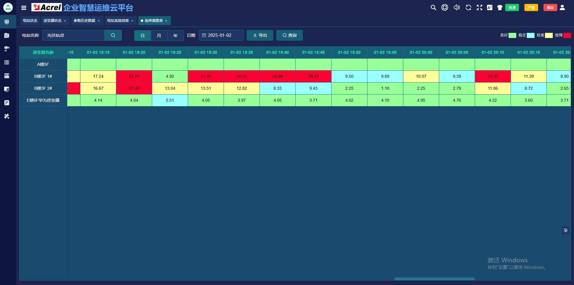The image size is (574, 285).
Task: Click the refresh icon in top bar
Action: point(468,7)
